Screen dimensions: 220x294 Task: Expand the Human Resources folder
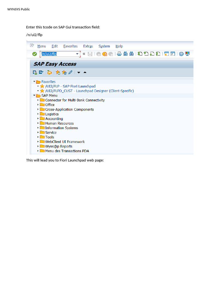tap(38, 123)
